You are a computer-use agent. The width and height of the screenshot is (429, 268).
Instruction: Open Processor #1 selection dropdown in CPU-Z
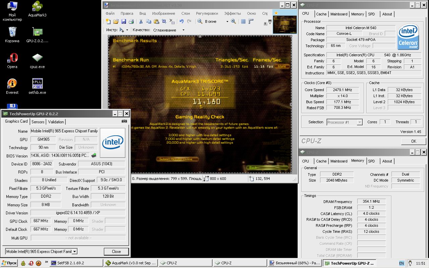point(360,122)
